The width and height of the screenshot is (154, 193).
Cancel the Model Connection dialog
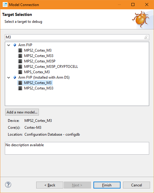pos(137,185)
